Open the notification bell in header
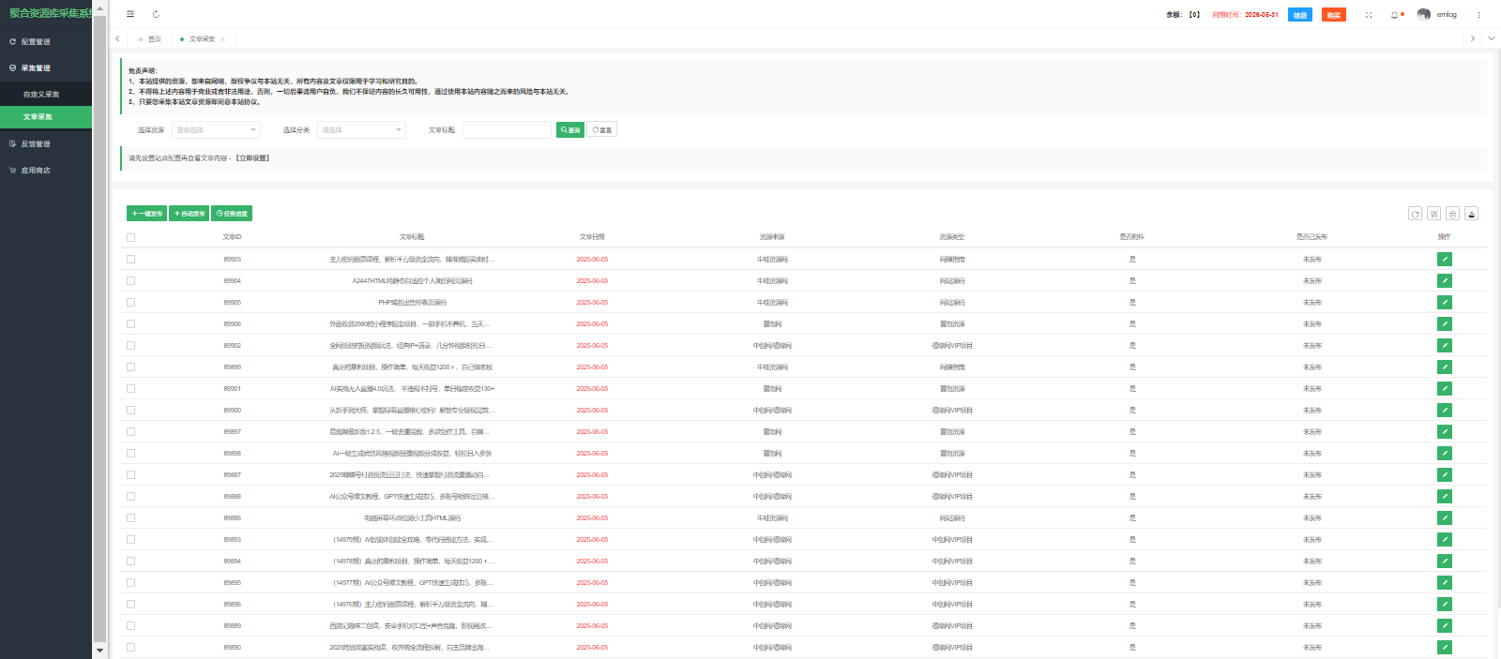 [1394, 15]
